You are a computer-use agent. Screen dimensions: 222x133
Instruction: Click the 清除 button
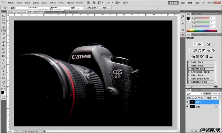[x=104, y=8]
